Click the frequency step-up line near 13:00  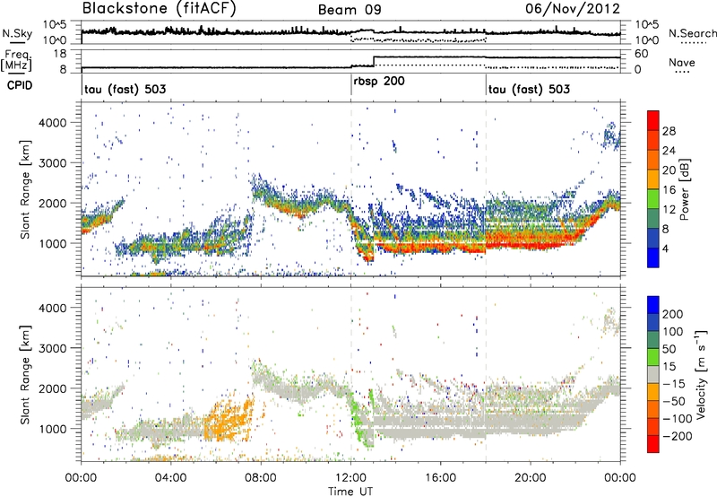[374, 61]
